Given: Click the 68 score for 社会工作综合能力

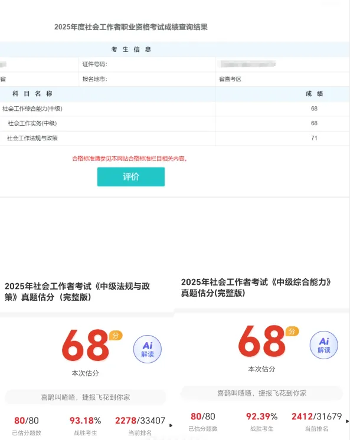Looking at the screenshot, I should coord(314,109).
